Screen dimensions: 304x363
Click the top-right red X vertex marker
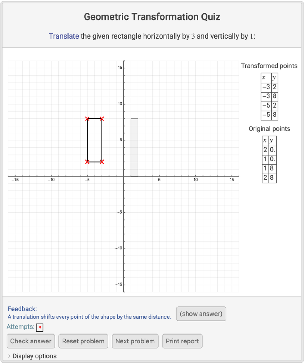pyautogui.click(x=102, y=119)
